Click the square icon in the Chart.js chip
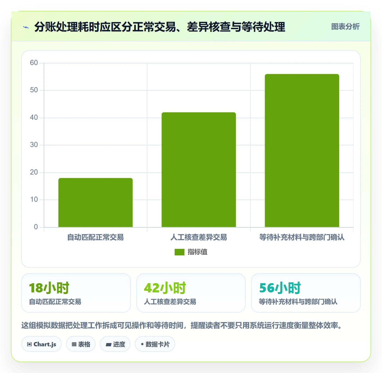 point(29,344)
